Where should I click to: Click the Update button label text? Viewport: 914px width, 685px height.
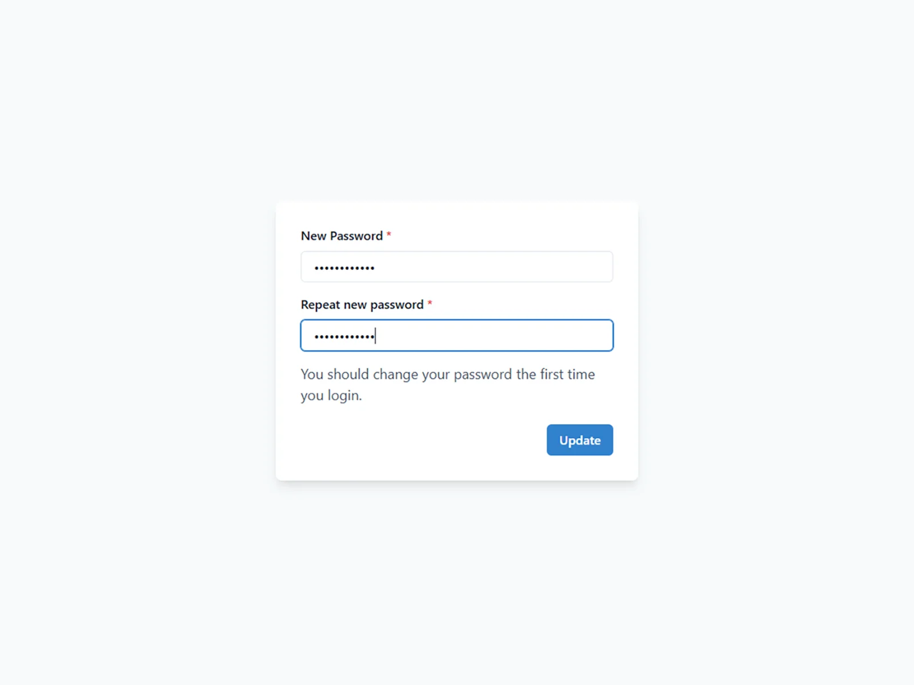coord(579,440)
